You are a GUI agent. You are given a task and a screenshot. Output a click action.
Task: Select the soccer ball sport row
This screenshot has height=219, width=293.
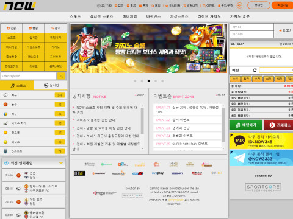coord(34,95)
